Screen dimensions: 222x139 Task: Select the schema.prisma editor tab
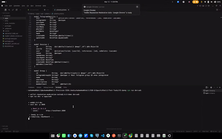click(x=61, y=10)
